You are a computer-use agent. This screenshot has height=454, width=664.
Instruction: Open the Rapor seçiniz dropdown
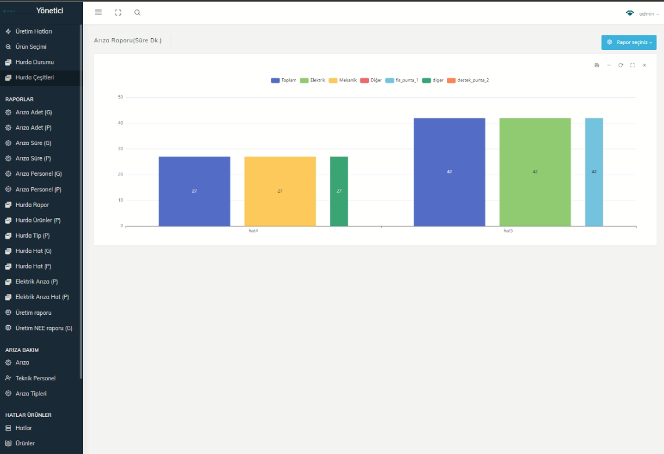coord(629,42)
